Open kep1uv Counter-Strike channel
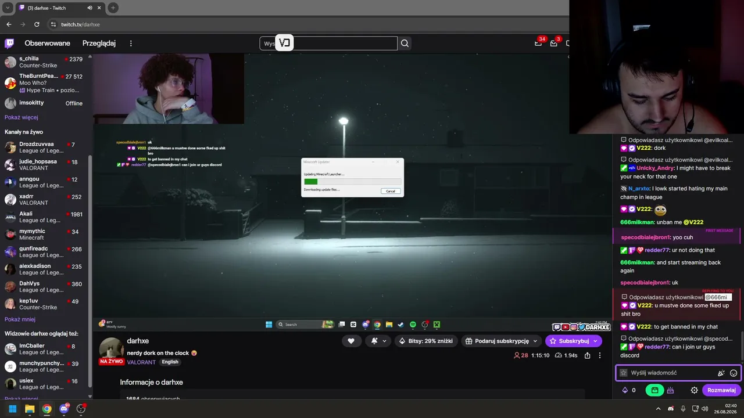Viewport: 744px width, 418px height. pos(44,304)
